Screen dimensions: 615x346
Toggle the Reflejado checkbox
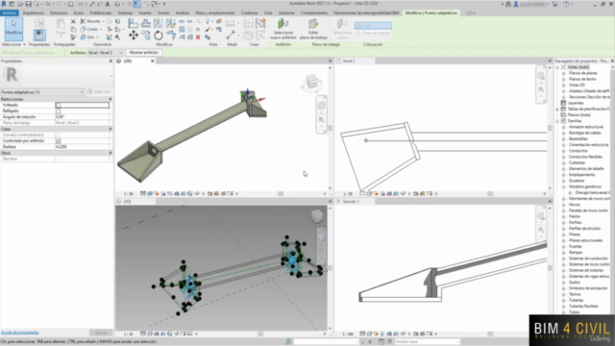[58, 111]
